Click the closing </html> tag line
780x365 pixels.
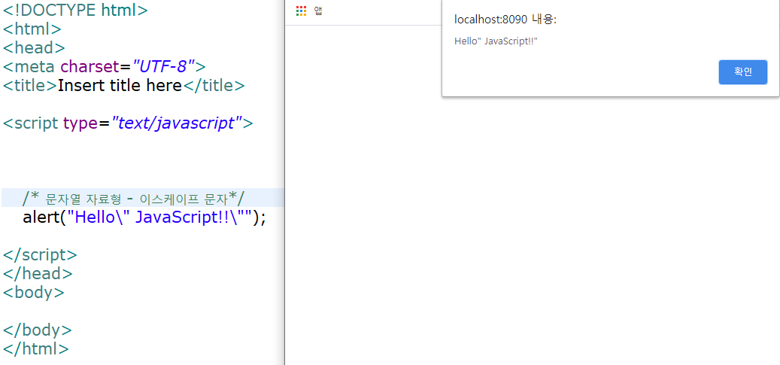pyautogui.click(x=36, y=348)
